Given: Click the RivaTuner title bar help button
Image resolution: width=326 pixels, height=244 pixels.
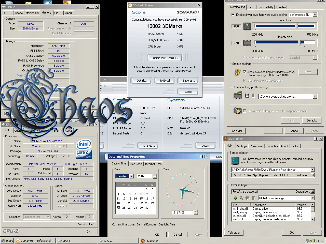Looking at the screenshot, I should click(x=316, y=139).
